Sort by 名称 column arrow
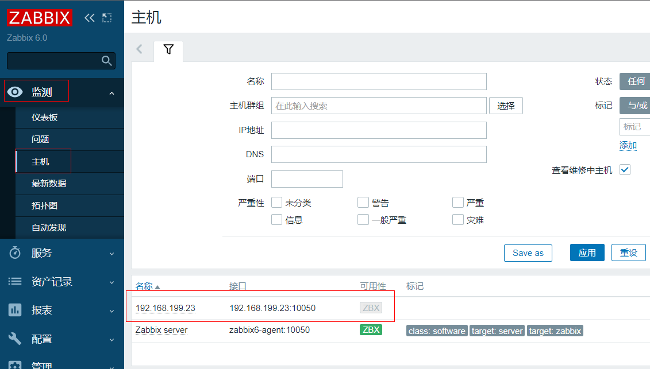 tap(157, 287)
